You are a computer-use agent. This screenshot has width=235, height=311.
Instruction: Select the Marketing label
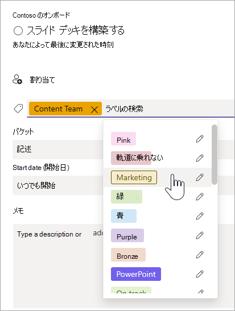[134, 177]
